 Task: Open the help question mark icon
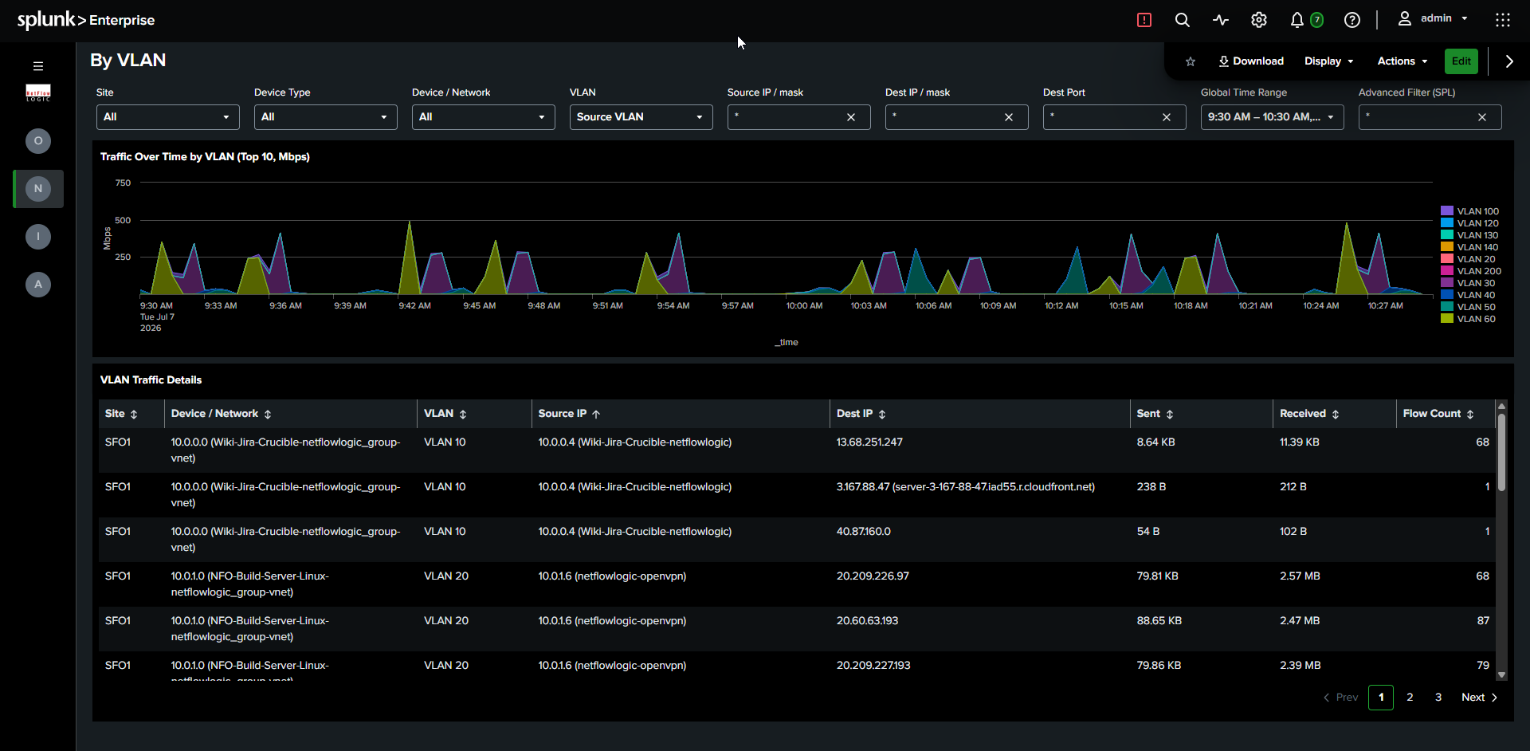(x=1352, y=20)
